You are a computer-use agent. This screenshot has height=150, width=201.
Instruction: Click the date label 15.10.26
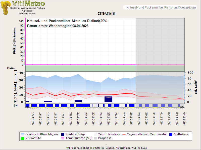click(x=33, y=118)
